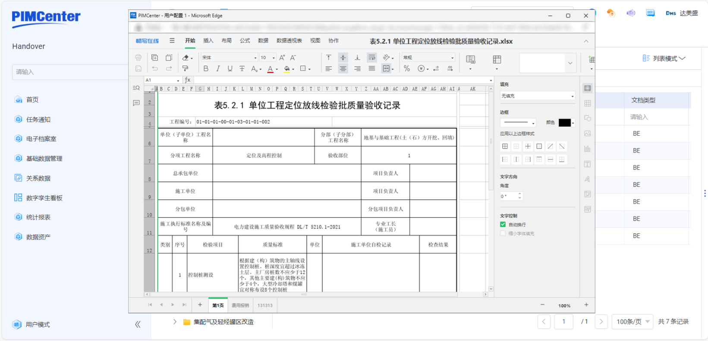Screen dimensions: 708x341
Task: Click the angle stepper up arrow
Action: click(519, 194)
